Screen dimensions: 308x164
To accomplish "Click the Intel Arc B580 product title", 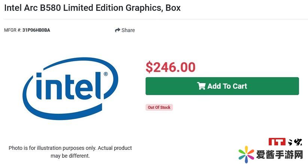I will 92,8.
